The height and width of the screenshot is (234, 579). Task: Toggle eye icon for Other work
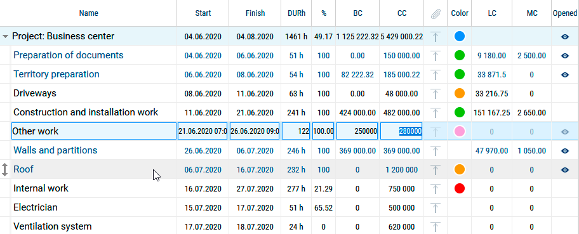pyautogui.click(x=565, y=132)
